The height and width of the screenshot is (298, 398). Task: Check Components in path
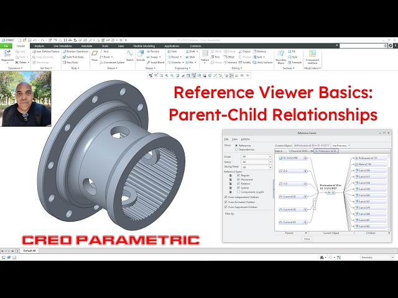[238, 192]
